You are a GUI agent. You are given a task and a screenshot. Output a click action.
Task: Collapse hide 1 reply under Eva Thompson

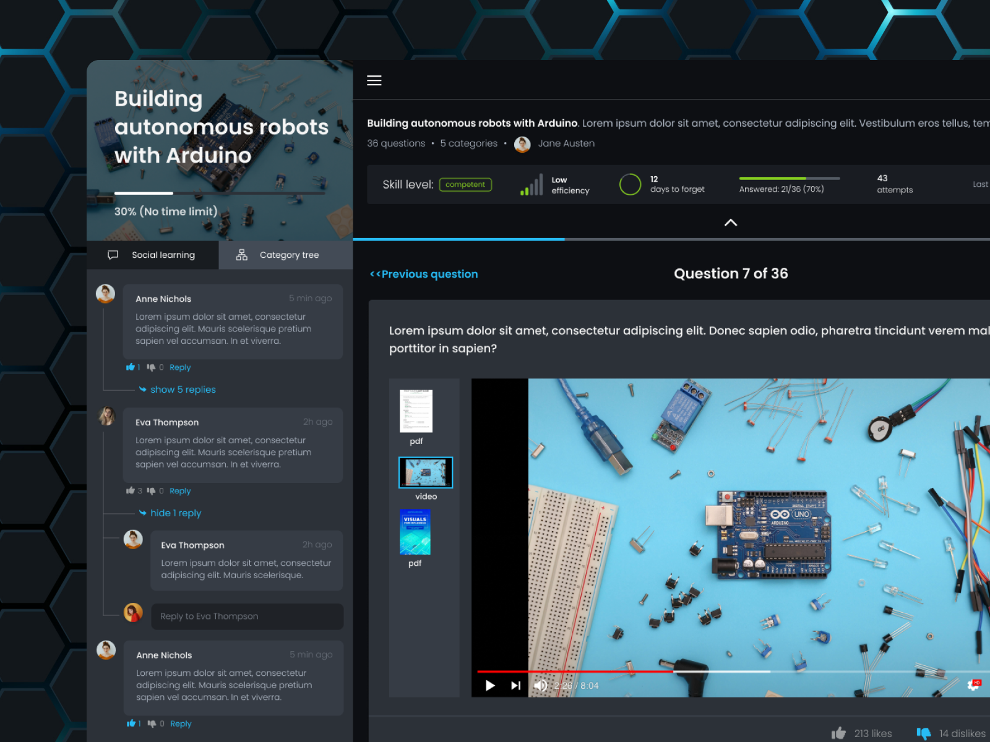click(x=176, y=513)
